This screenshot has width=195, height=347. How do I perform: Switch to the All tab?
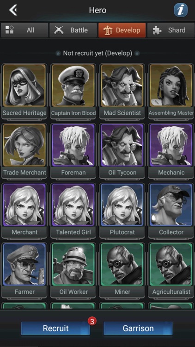(x=24, y=30)
